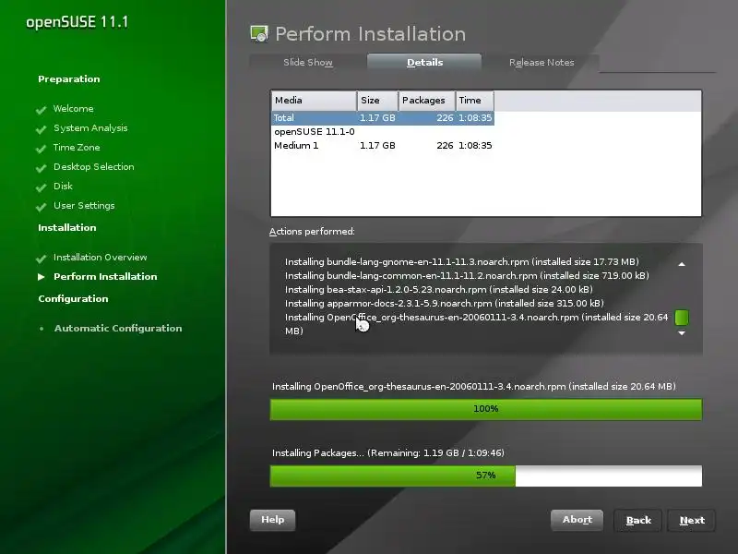Click the User Settings checkmark icon
Screen dimensions: 738x554
[x=41, y=206]
